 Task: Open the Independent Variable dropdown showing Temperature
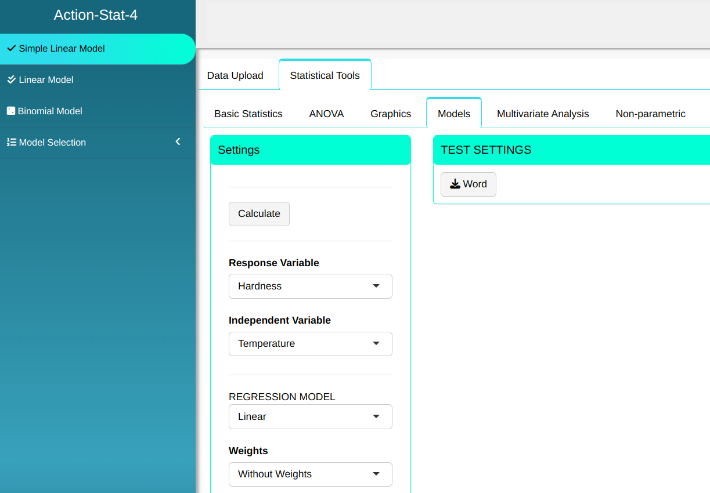coord(310,344)
